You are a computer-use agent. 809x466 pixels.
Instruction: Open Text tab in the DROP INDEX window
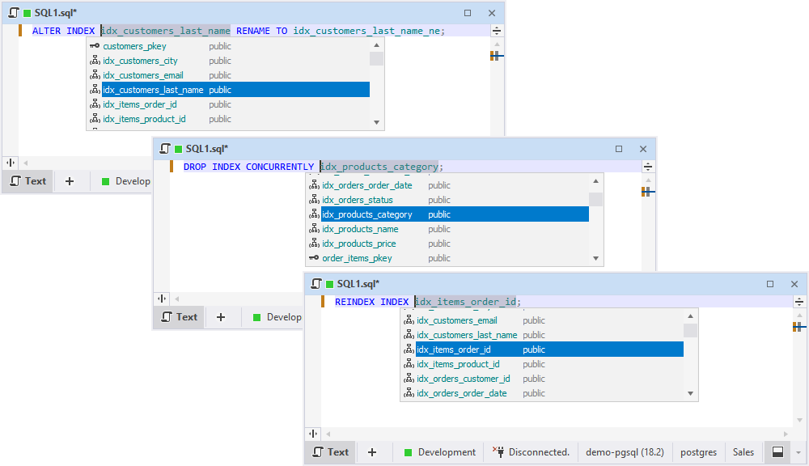pyautogui.click(x=179, y=317)
